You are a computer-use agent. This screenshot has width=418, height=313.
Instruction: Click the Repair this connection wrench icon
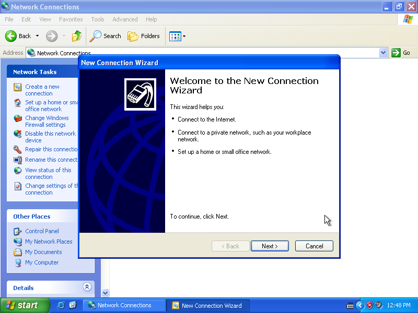18,149
